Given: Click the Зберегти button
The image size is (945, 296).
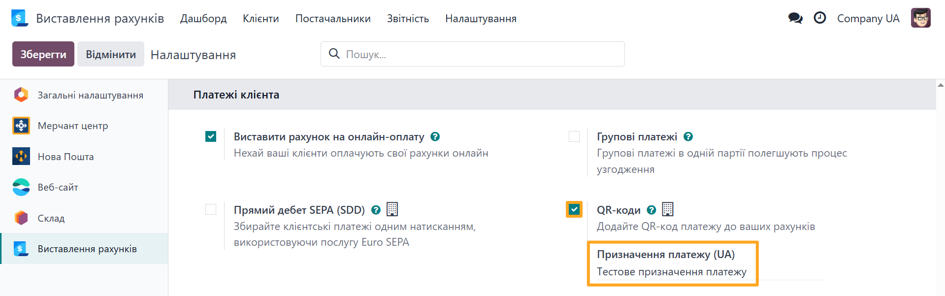Looking at the screenshot, I should point(43,54).
